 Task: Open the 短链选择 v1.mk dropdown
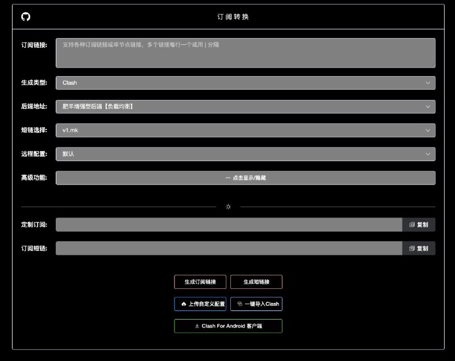[x=246, y=131]
